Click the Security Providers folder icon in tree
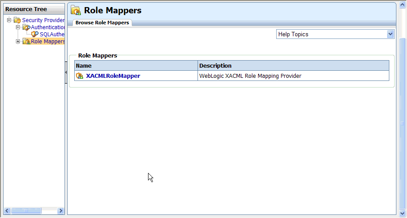Screen dimensions: 407x218 (17, 20)
